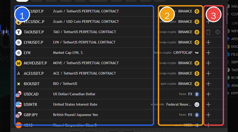Click the GBPJPY flag pair icon

19,115
